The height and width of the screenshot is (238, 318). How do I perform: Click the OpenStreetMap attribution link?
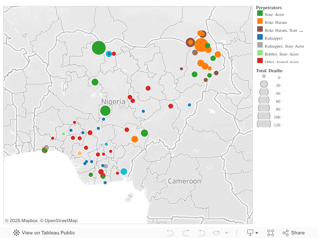coord(58,220)
